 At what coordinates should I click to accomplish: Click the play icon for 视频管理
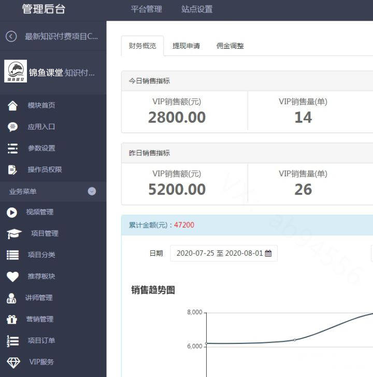[12, 213]
